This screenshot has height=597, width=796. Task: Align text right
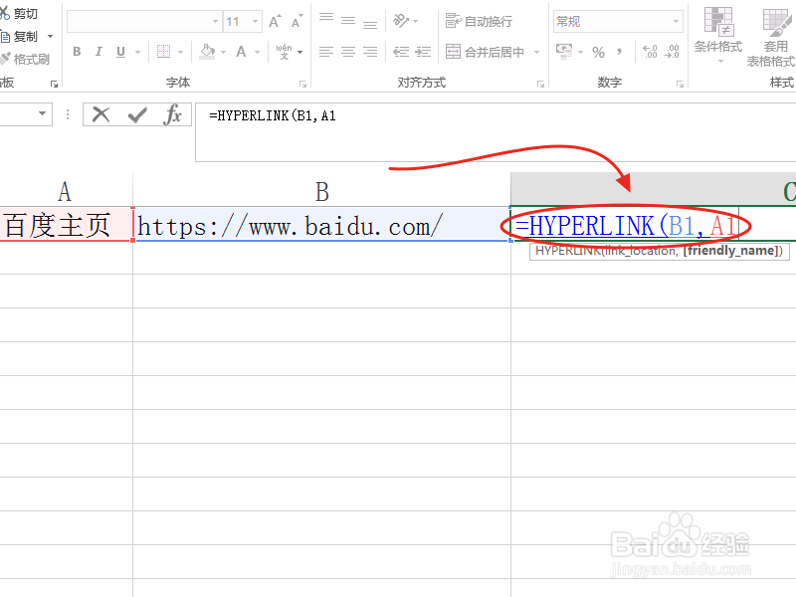click(x=370, y=52)
